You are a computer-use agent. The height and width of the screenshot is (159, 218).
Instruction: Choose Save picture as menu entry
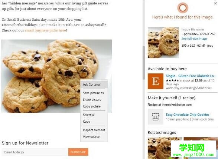93,93
